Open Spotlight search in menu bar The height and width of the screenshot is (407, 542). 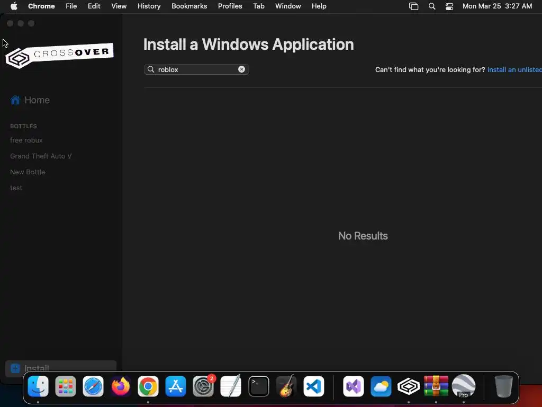432,6
